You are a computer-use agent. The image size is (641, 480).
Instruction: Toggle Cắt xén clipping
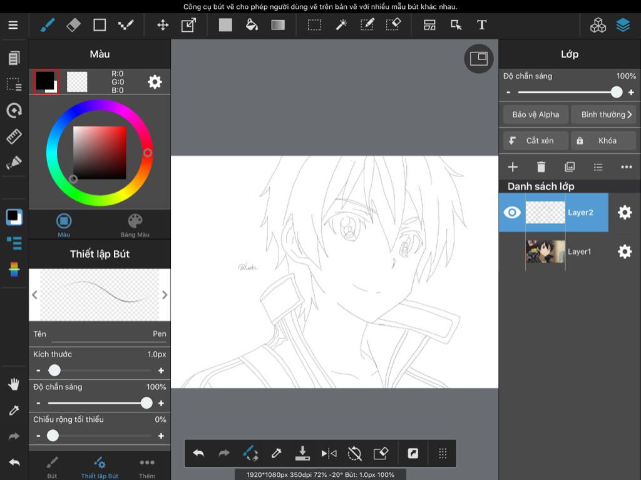point(536,141)
